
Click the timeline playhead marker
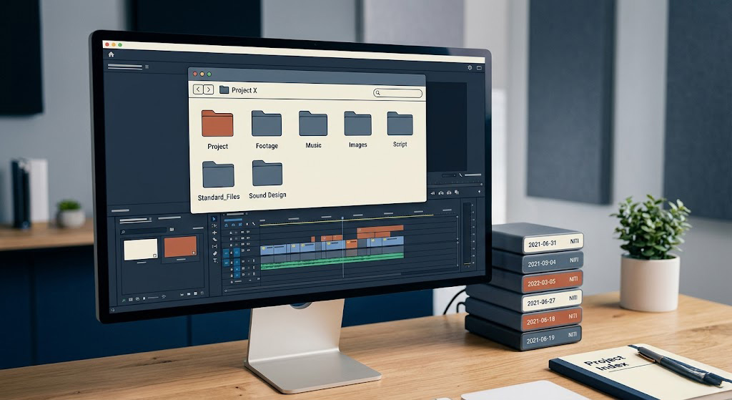[342, 218]
